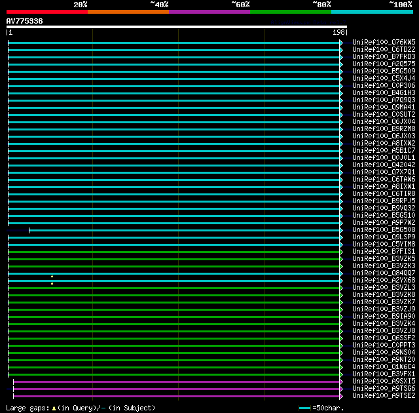419x413 pixels.
Task: Click the arrowhead ending the B5G508 alignment
Action: pyautogui.click(x=341, y=230)
